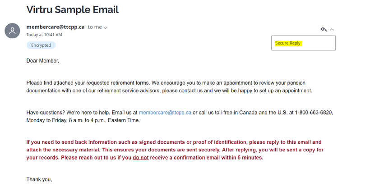370x187 pixels.
Task: Choose Secure Reply from the popup menu
Action: [288, 43]
